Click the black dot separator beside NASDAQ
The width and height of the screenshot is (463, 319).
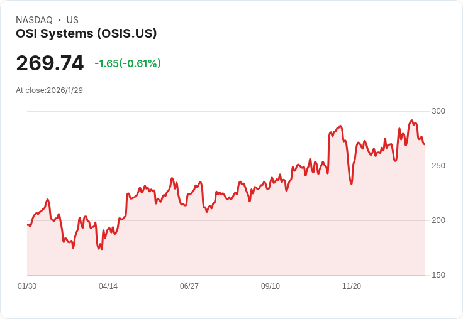click(x=59, y=20)
